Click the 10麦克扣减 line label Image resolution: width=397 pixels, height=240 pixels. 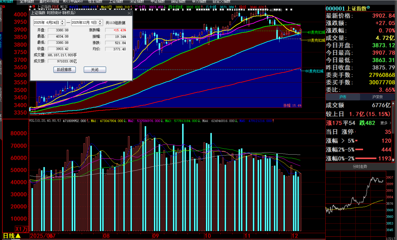coord(316,40)
